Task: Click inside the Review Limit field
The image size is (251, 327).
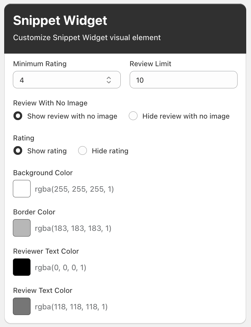Action: click(183, 80)
